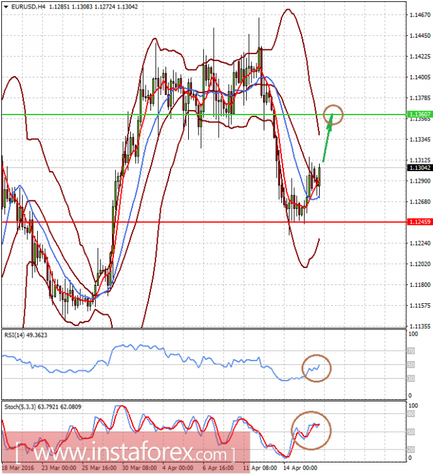Click the 14 Apr 00:00 date label
The height and width of the screenshot is (475, 433).
300,468
